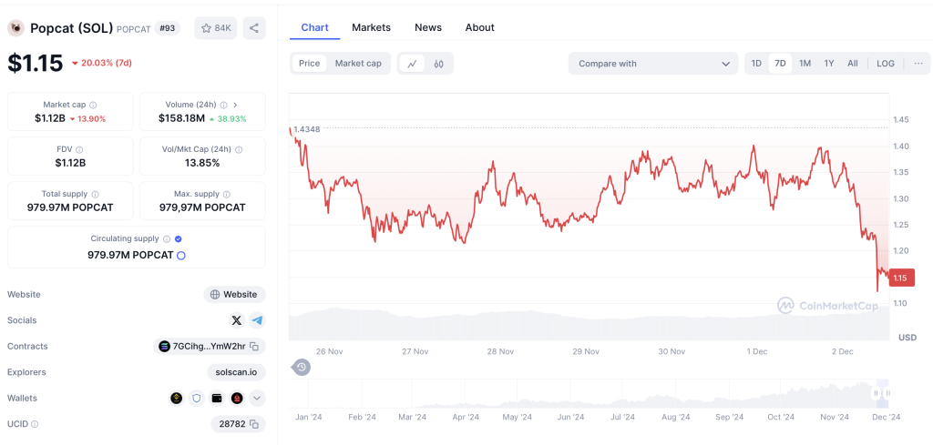933x445 pixels.
Task: Open solscan.io explorer link
Action: click(x=236, y=372)
